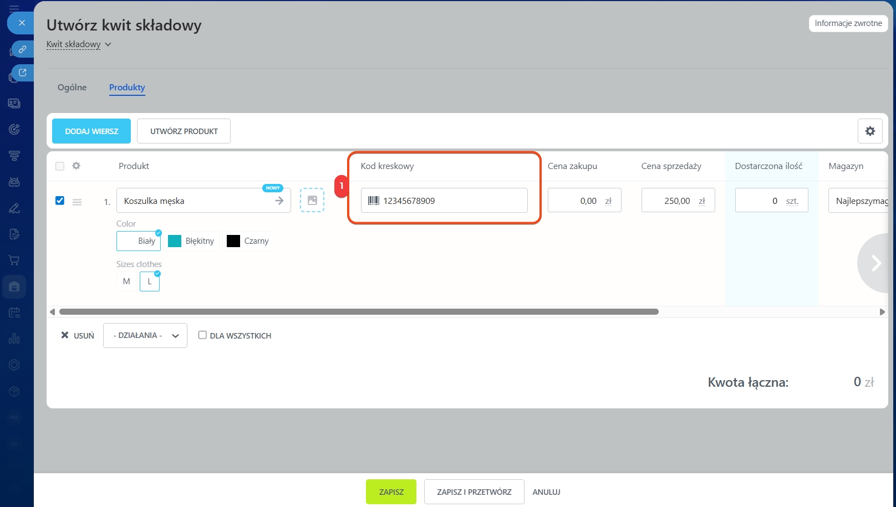Open the DZIAŁANIA actions dropdown
896x507 pixels.
[145, 335]
